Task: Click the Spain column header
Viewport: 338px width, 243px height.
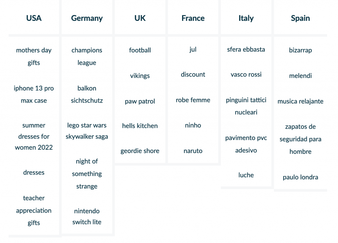Action: [300, 18]
